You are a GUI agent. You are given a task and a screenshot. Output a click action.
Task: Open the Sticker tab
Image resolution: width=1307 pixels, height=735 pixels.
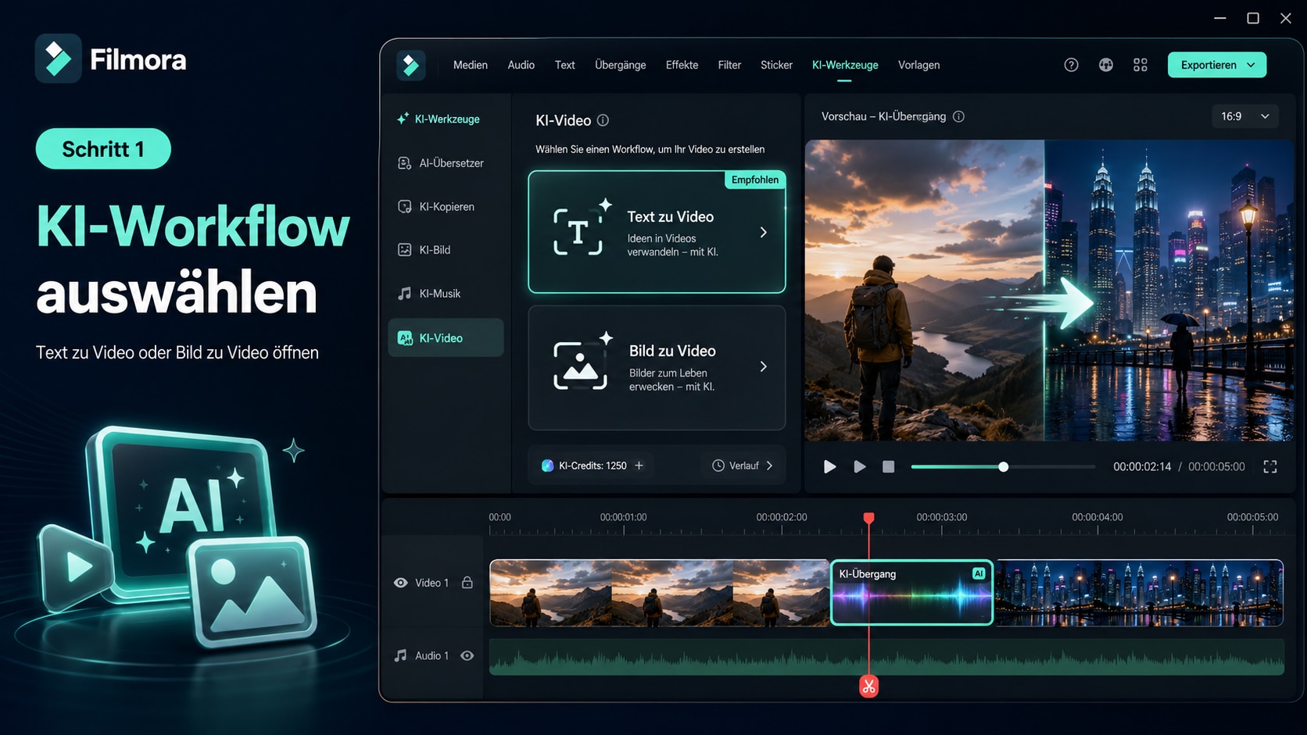[777, 65]
